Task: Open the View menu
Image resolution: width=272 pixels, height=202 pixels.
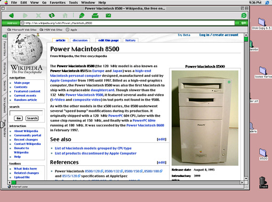Action: click(x=34, y=3)
